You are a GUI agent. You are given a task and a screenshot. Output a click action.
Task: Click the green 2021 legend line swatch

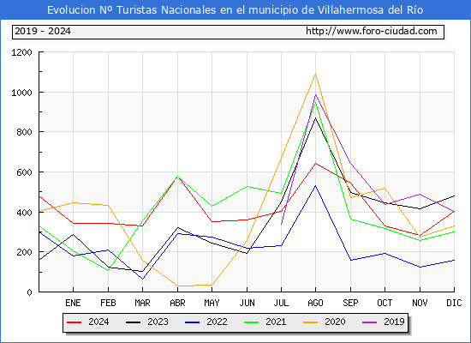pos(252,322)
